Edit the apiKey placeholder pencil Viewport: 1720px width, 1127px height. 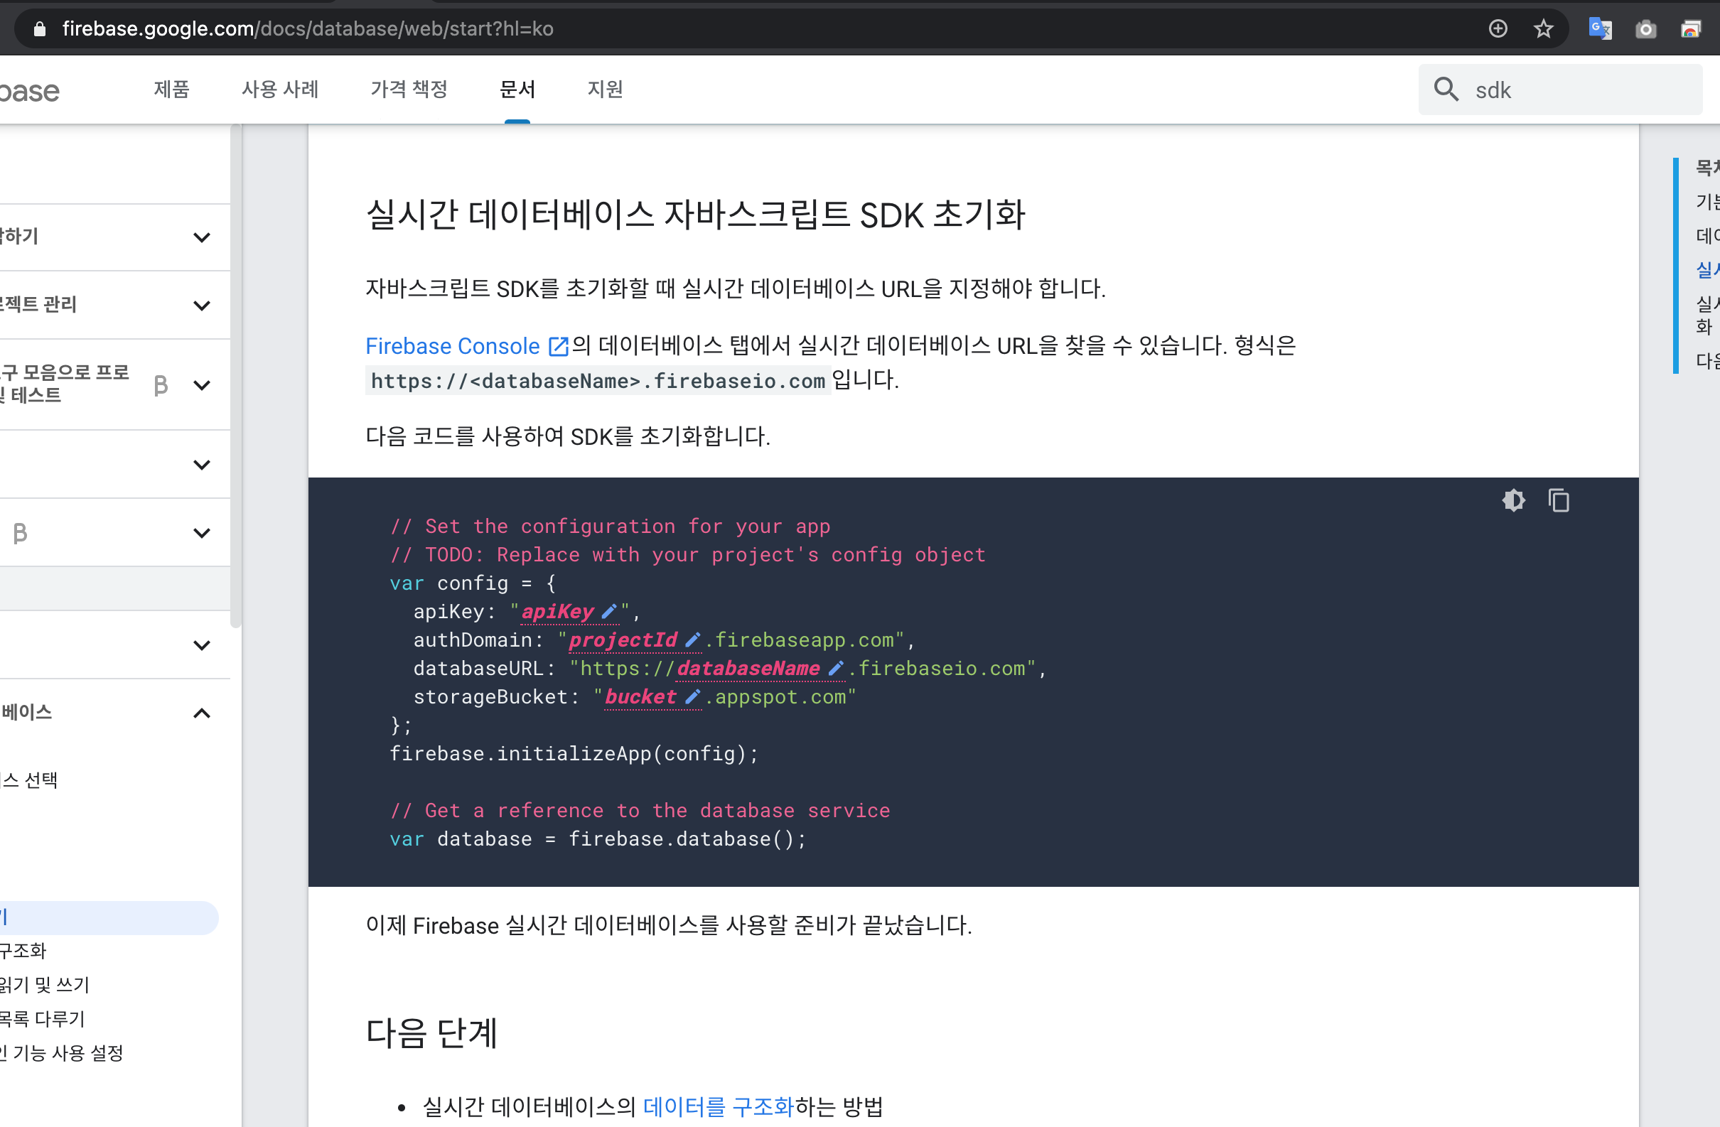[609, 612]
